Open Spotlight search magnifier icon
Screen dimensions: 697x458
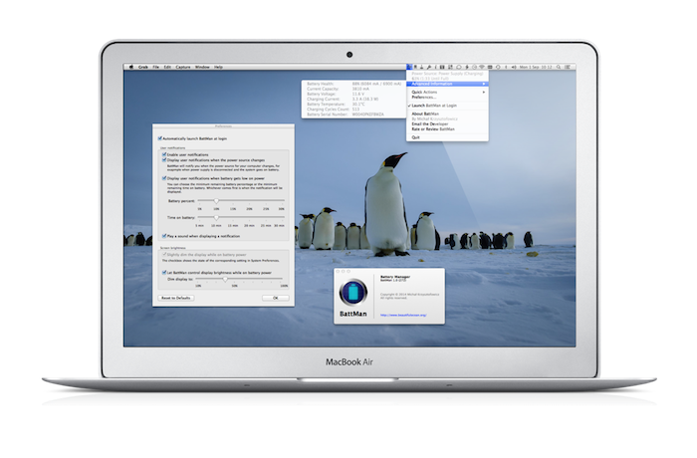pos(559,67)
